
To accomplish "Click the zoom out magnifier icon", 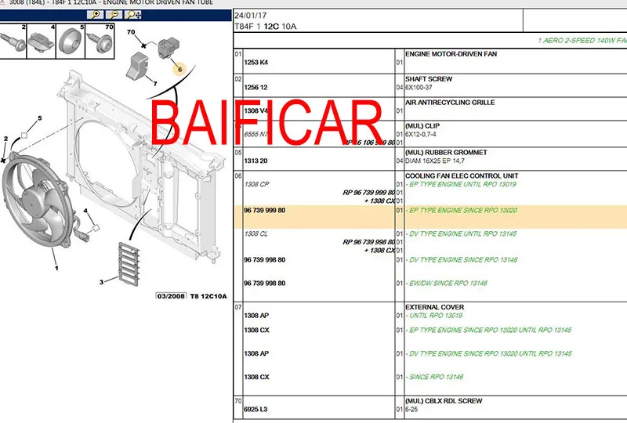I will [x=114, y=15].
